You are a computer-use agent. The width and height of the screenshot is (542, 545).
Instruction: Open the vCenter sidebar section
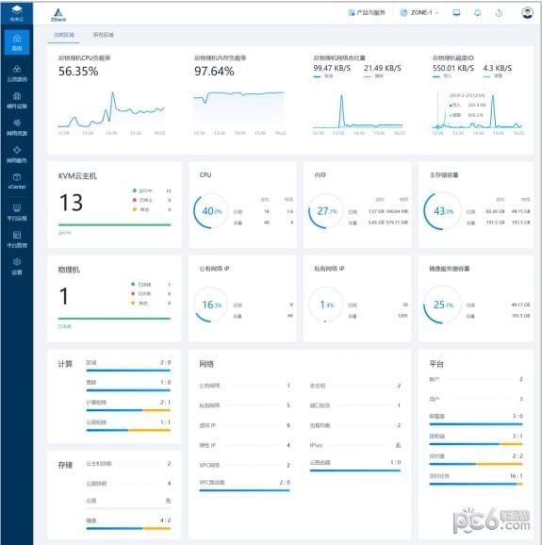[x=17, y=181]
